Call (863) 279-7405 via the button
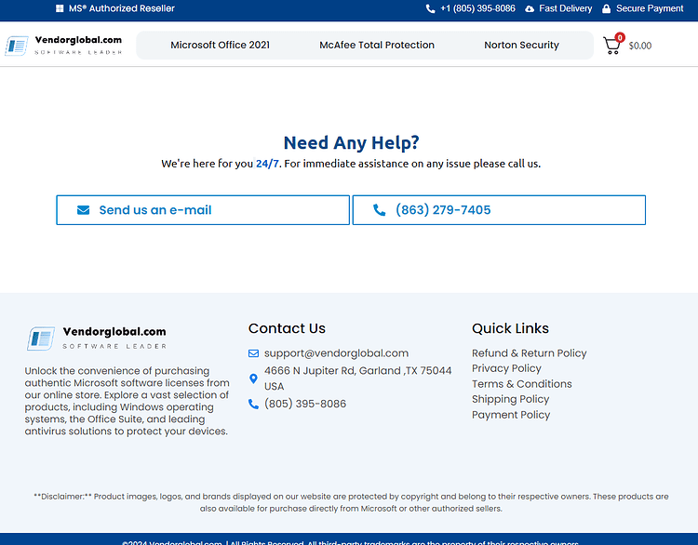 [499, 210]
